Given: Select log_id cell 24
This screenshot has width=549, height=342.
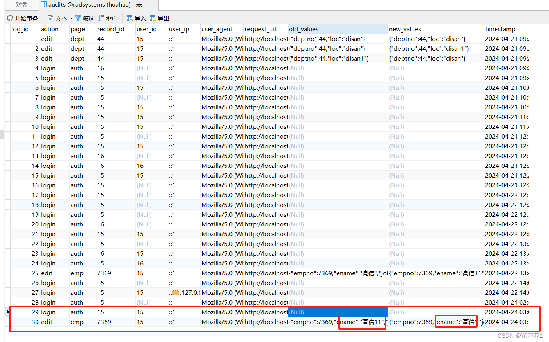Looking at the screenshot, I should (x=25, y=263).
